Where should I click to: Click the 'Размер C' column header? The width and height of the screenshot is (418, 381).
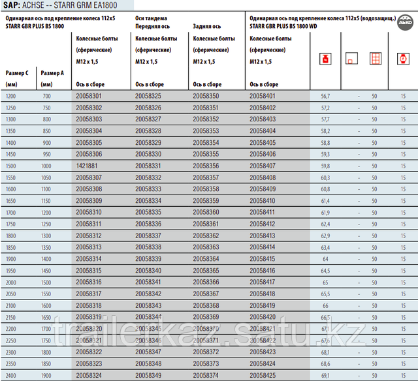[17, 73]
